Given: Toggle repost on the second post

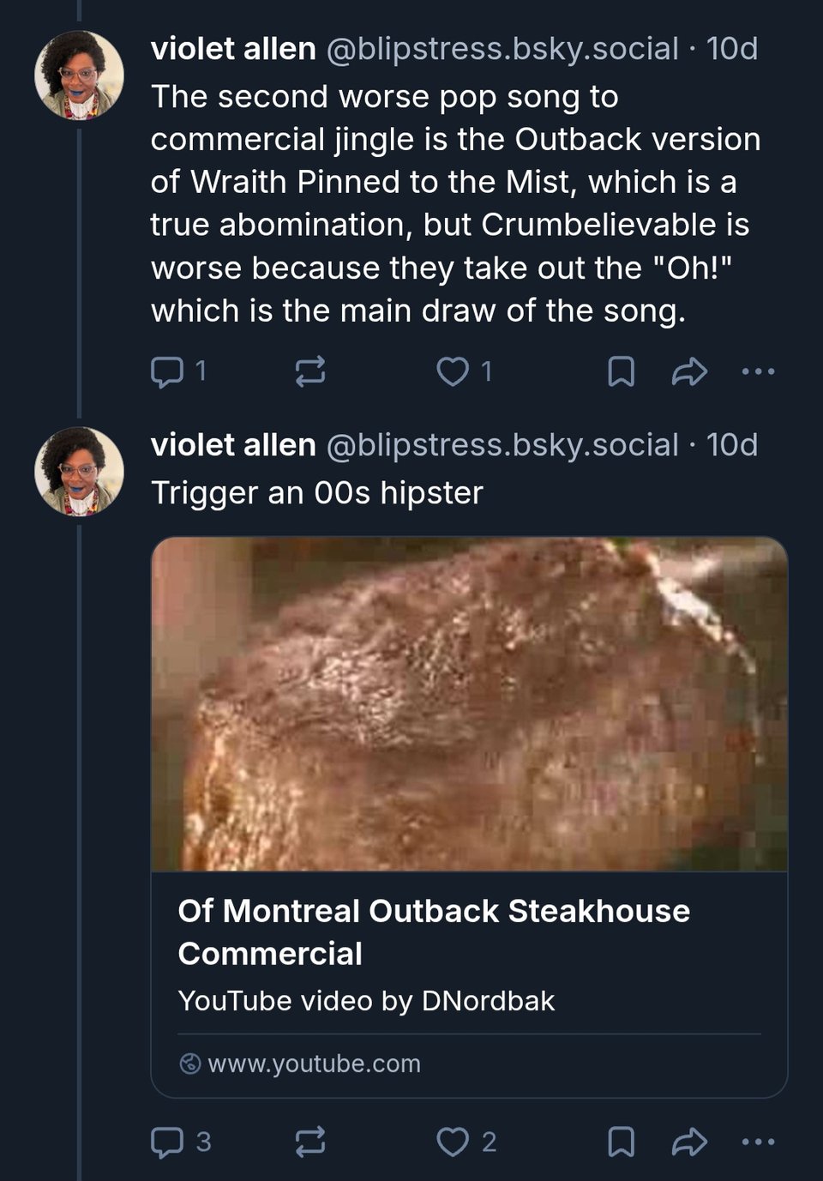Looking at the screenshot, I should click(x=309, y=1142).
